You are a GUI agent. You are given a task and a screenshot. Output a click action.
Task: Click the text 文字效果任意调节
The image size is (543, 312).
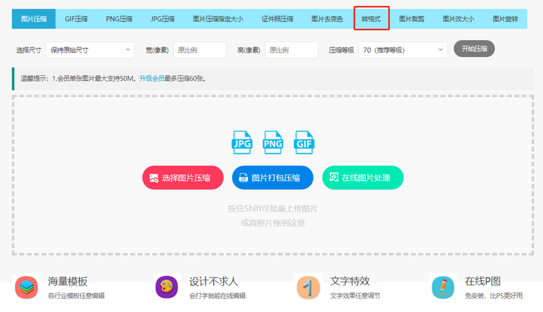[x=355, y=296]
